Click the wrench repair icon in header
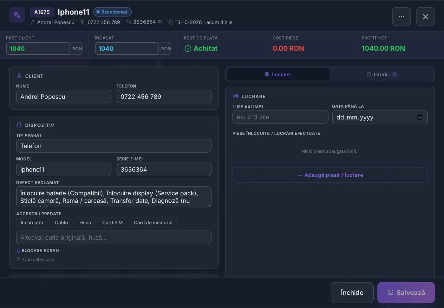The image size is (444, 308). pos(17,15)
